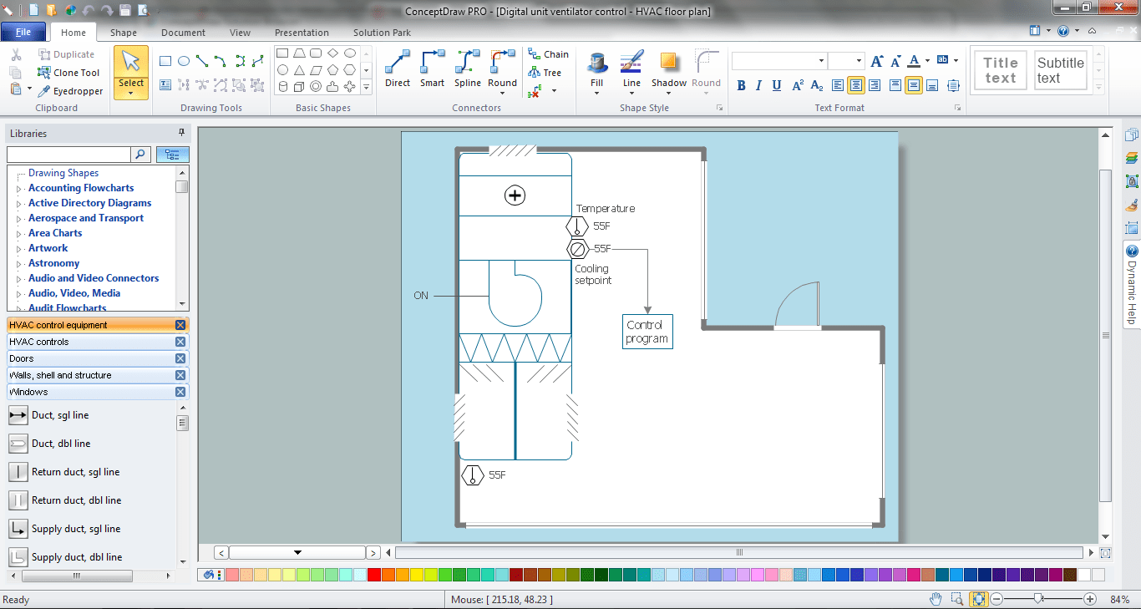Viewport: 1141px width, 609px height.
Task: Switch to the Shape ribbon tab
Action: [x=124, y=33]
